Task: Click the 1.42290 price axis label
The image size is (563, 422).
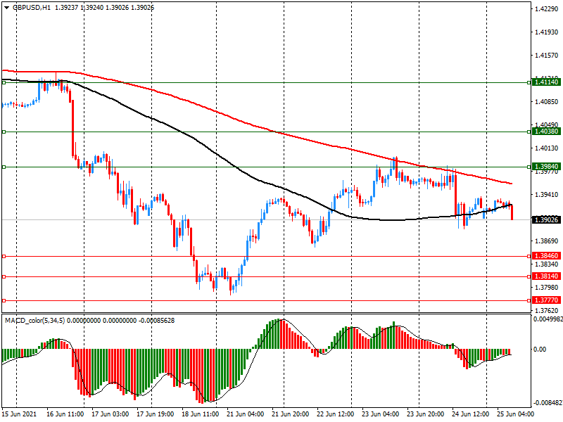Action: (547, 9)
